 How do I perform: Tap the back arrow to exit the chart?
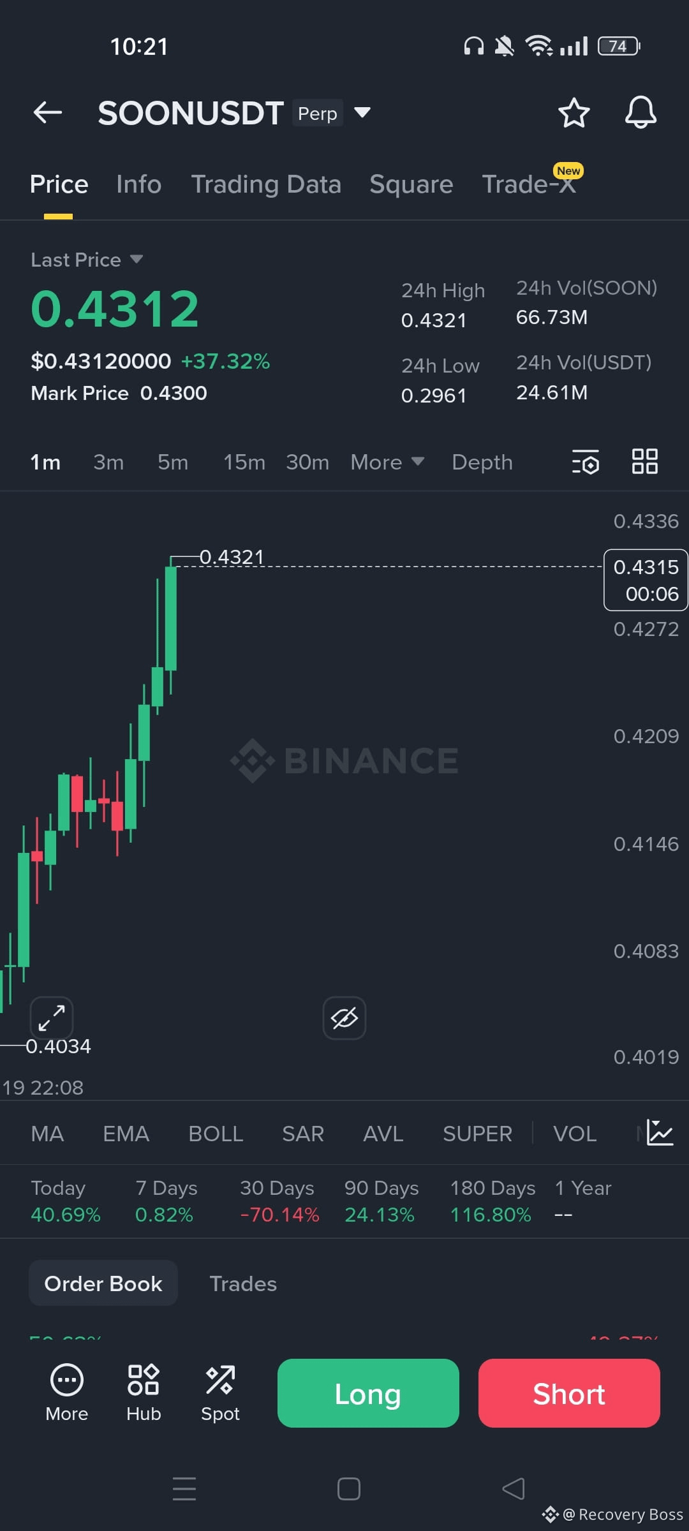47,112
